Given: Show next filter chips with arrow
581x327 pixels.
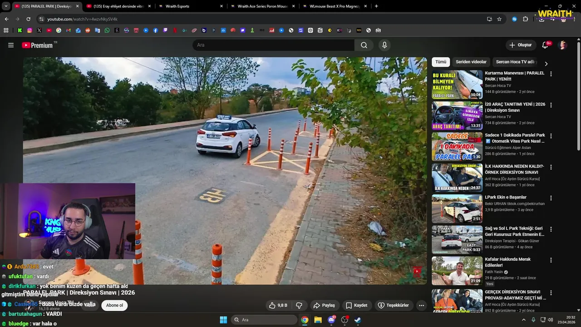Looking at the screenshot, I should tap(546, 64).
